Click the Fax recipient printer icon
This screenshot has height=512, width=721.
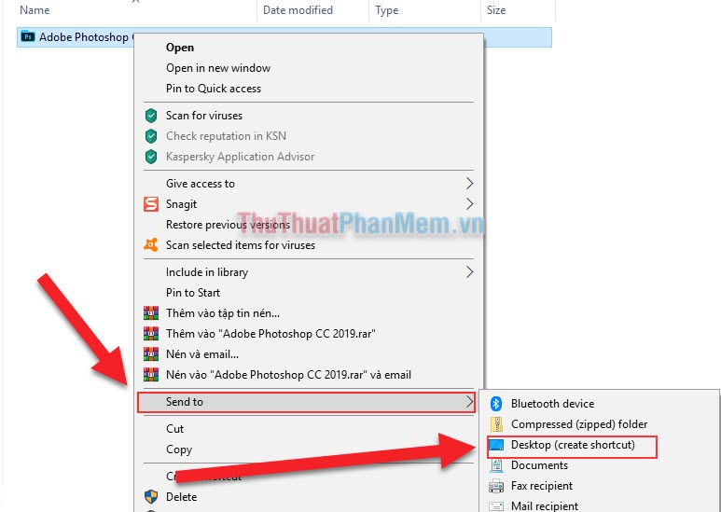(496, 486)
